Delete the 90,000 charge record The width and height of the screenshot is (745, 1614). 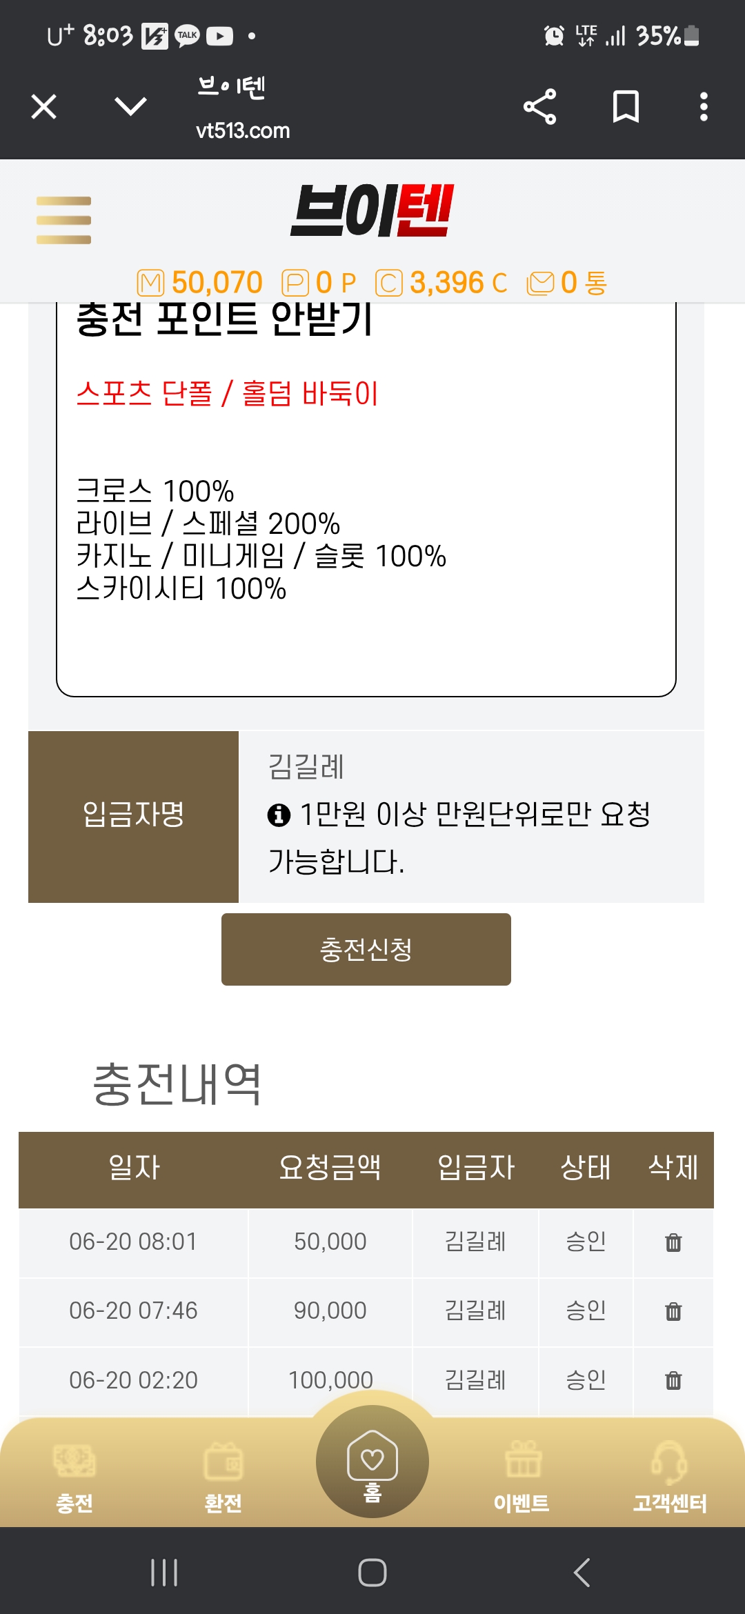(673, 1311)
